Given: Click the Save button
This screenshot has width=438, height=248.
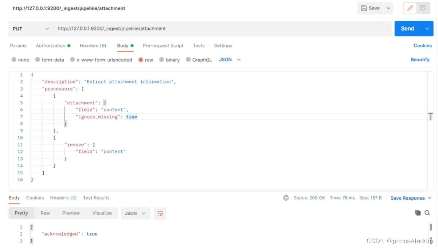Looking at the screenshot, I should coord(371,8).
